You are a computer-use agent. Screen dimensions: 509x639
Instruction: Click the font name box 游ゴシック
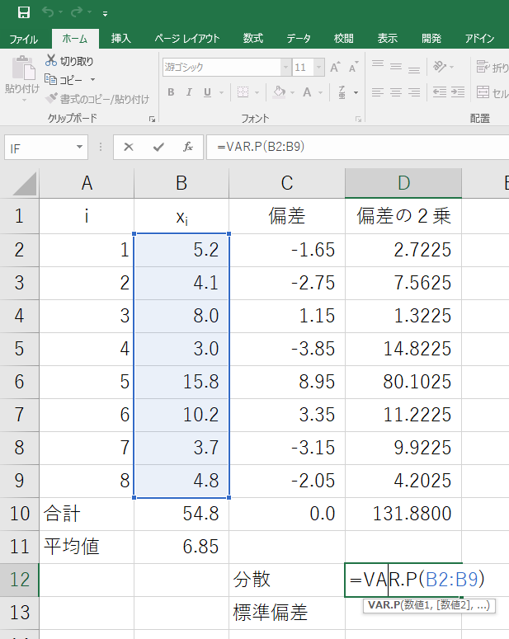tap(221, 68)
